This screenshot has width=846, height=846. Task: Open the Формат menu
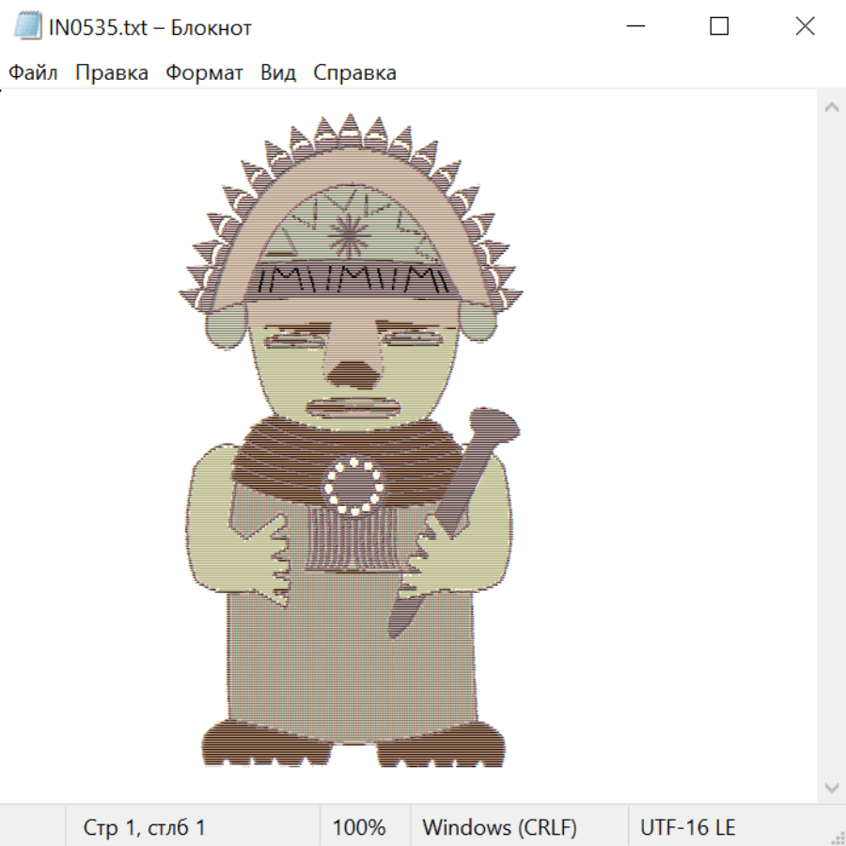pyautogui.click(x=204, y=73)
